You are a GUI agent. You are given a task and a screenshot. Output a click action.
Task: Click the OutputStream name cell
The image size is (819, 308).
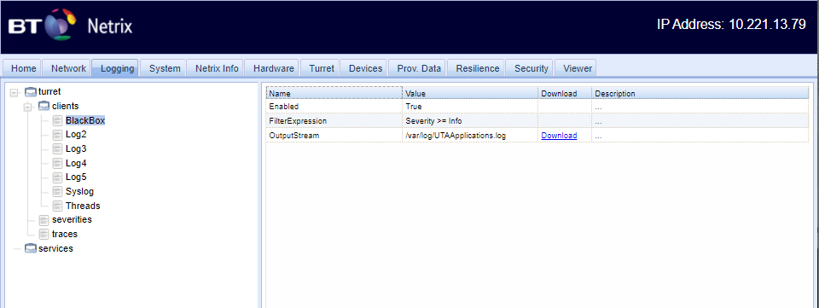(x=334, y=136)
